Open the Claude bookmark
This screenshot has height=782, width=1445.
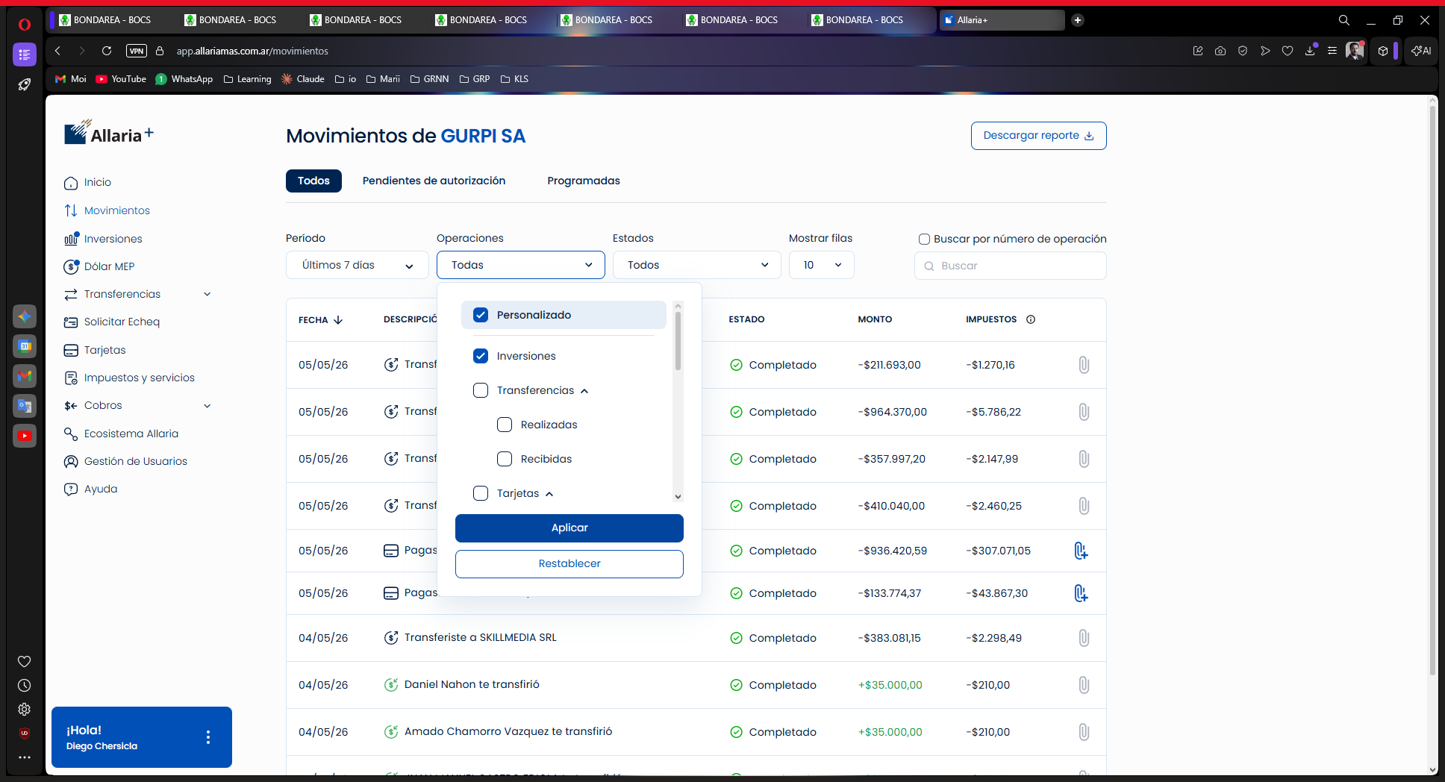(x=303, y=79)
